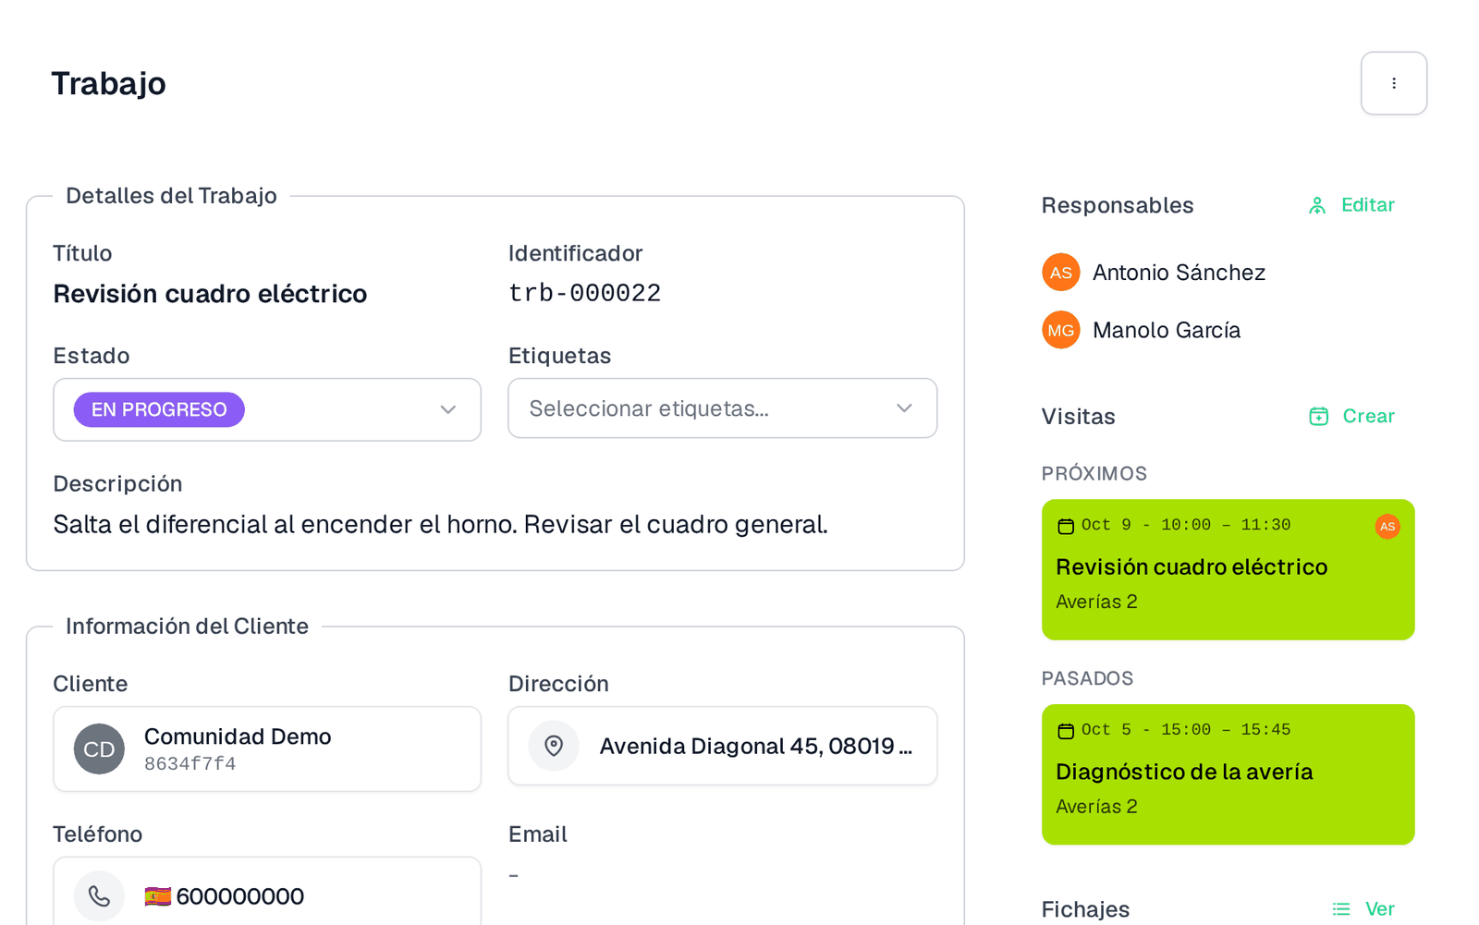Image resolution: width=1479 pixels, height=925 pixels.
Task: Open the Comunidad Demo client card
Action: click(x=267, y=749)
